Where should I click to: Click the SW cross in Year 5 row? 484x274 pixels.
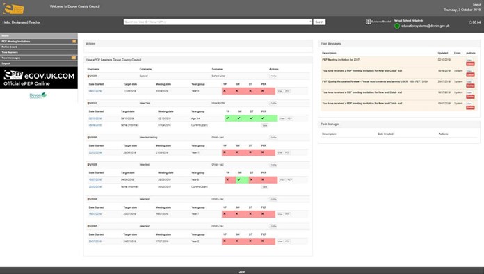(x=236, y=91)
